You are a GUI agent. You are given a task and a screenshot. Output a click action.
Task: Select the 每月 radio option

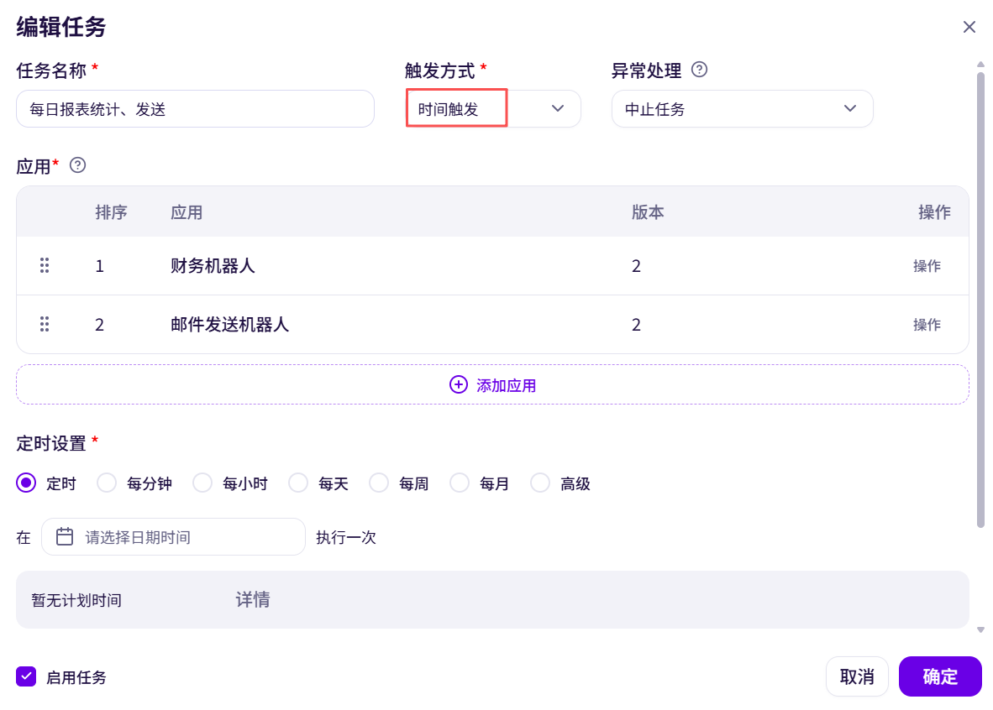[460, 483]
